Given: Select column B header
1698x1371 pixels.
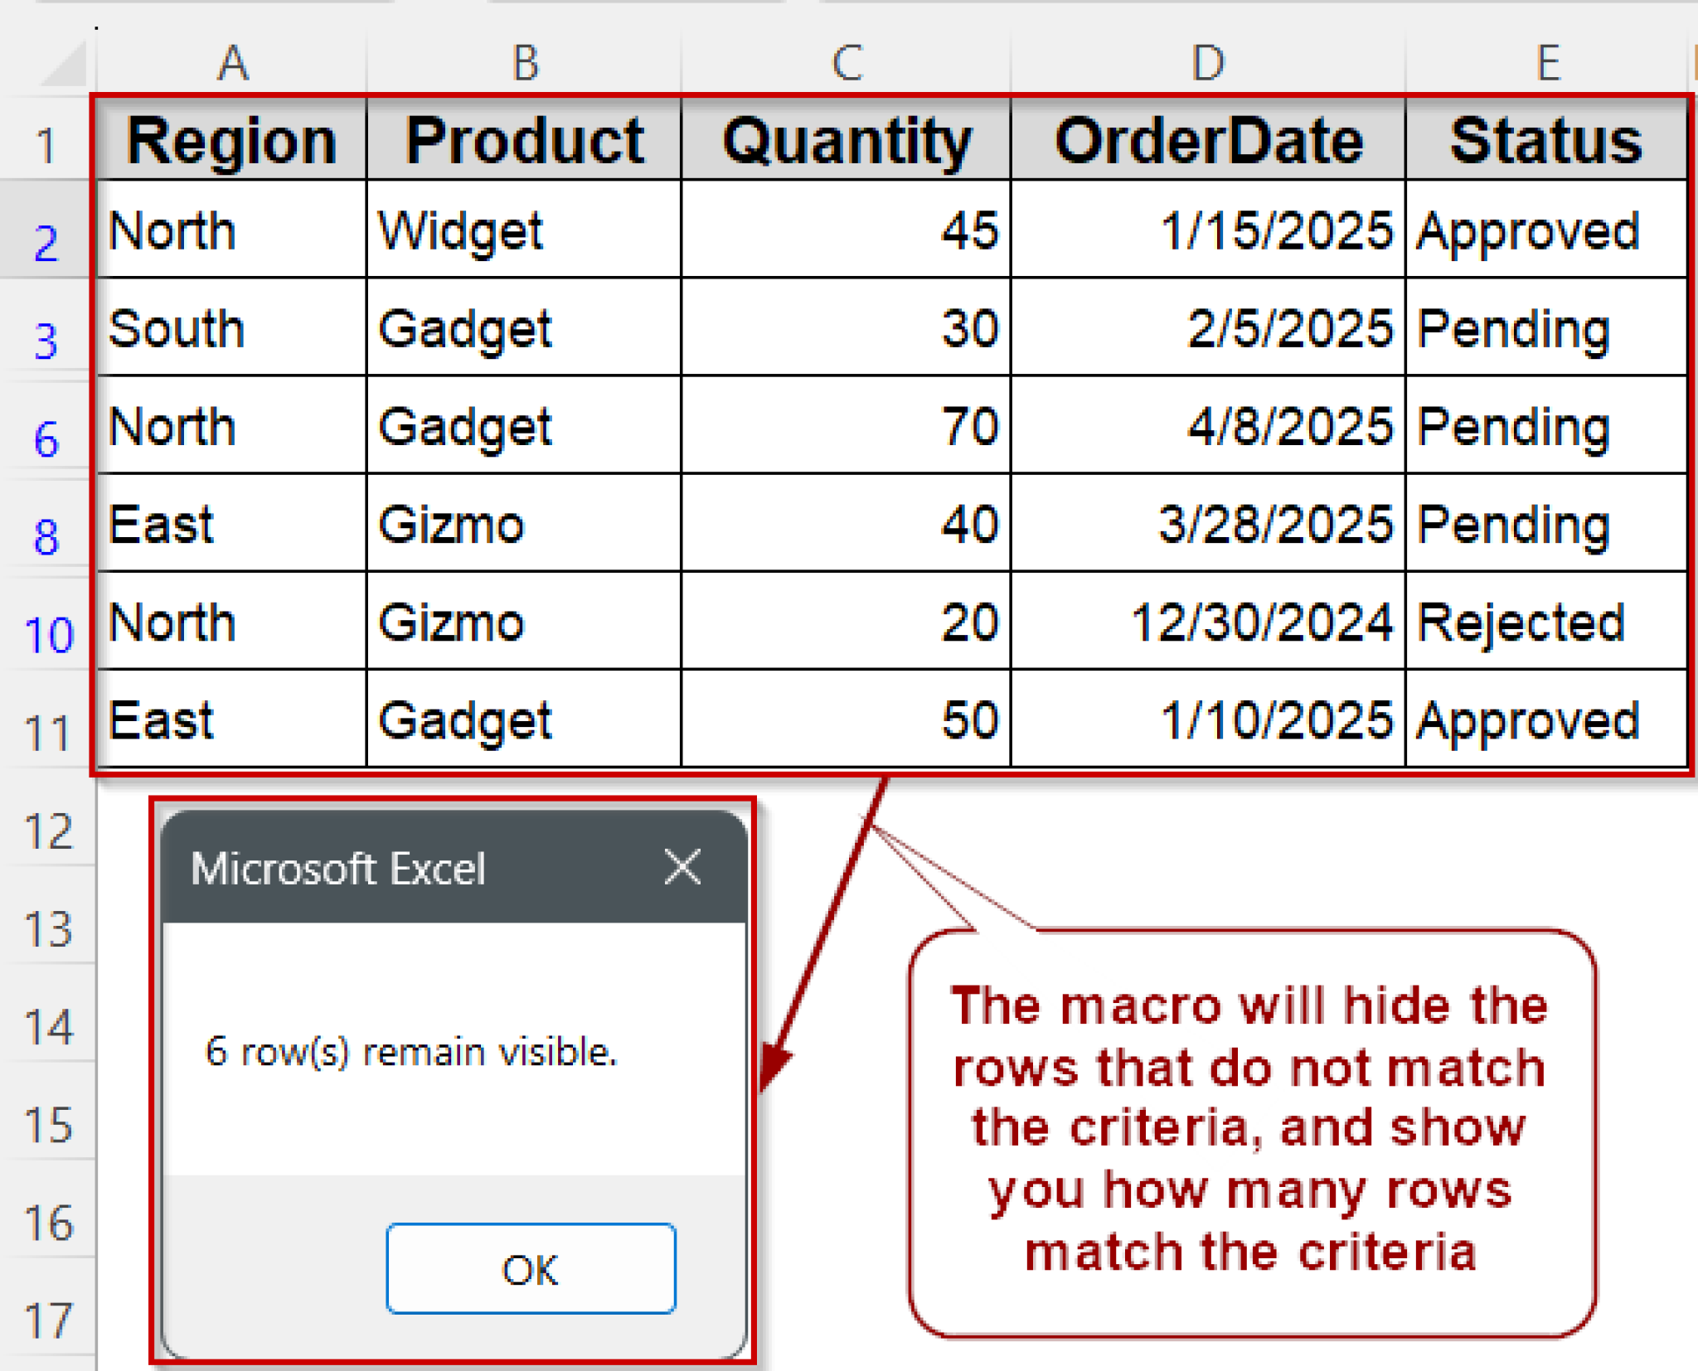Looking at the screenshot, I should click(525, 63).
